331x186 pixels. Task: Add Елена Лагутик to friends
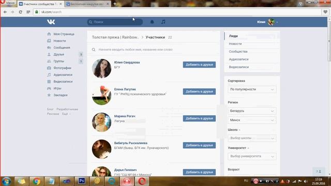[199, 91]
